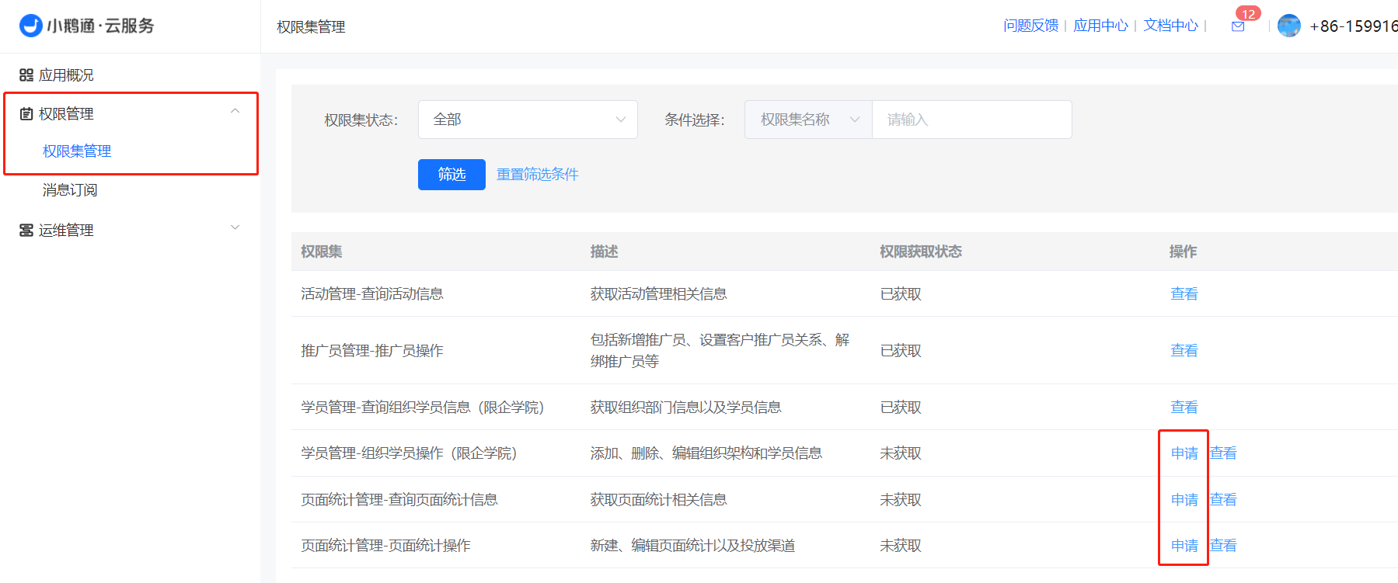This screenshot has width=1398, height=583.
Task: Open the mail notifications icon
Action: pyautogui.click(x=1238, y=26)
